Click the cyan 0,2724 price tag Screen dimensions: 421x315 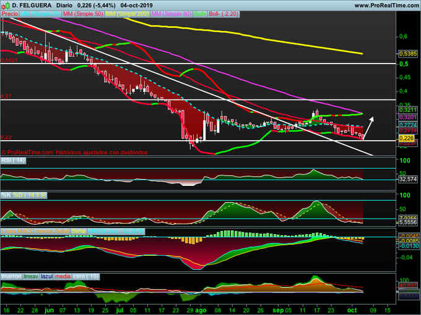(408, 125)
